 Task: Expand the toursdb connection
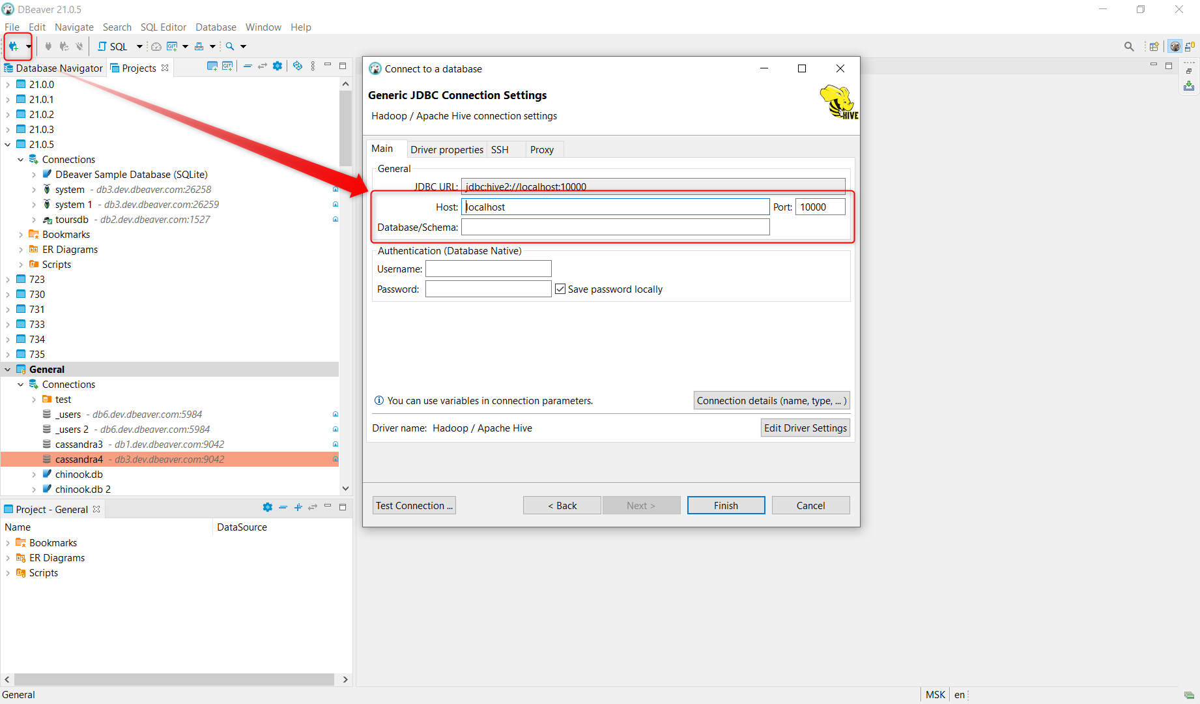tap(35, 220)
